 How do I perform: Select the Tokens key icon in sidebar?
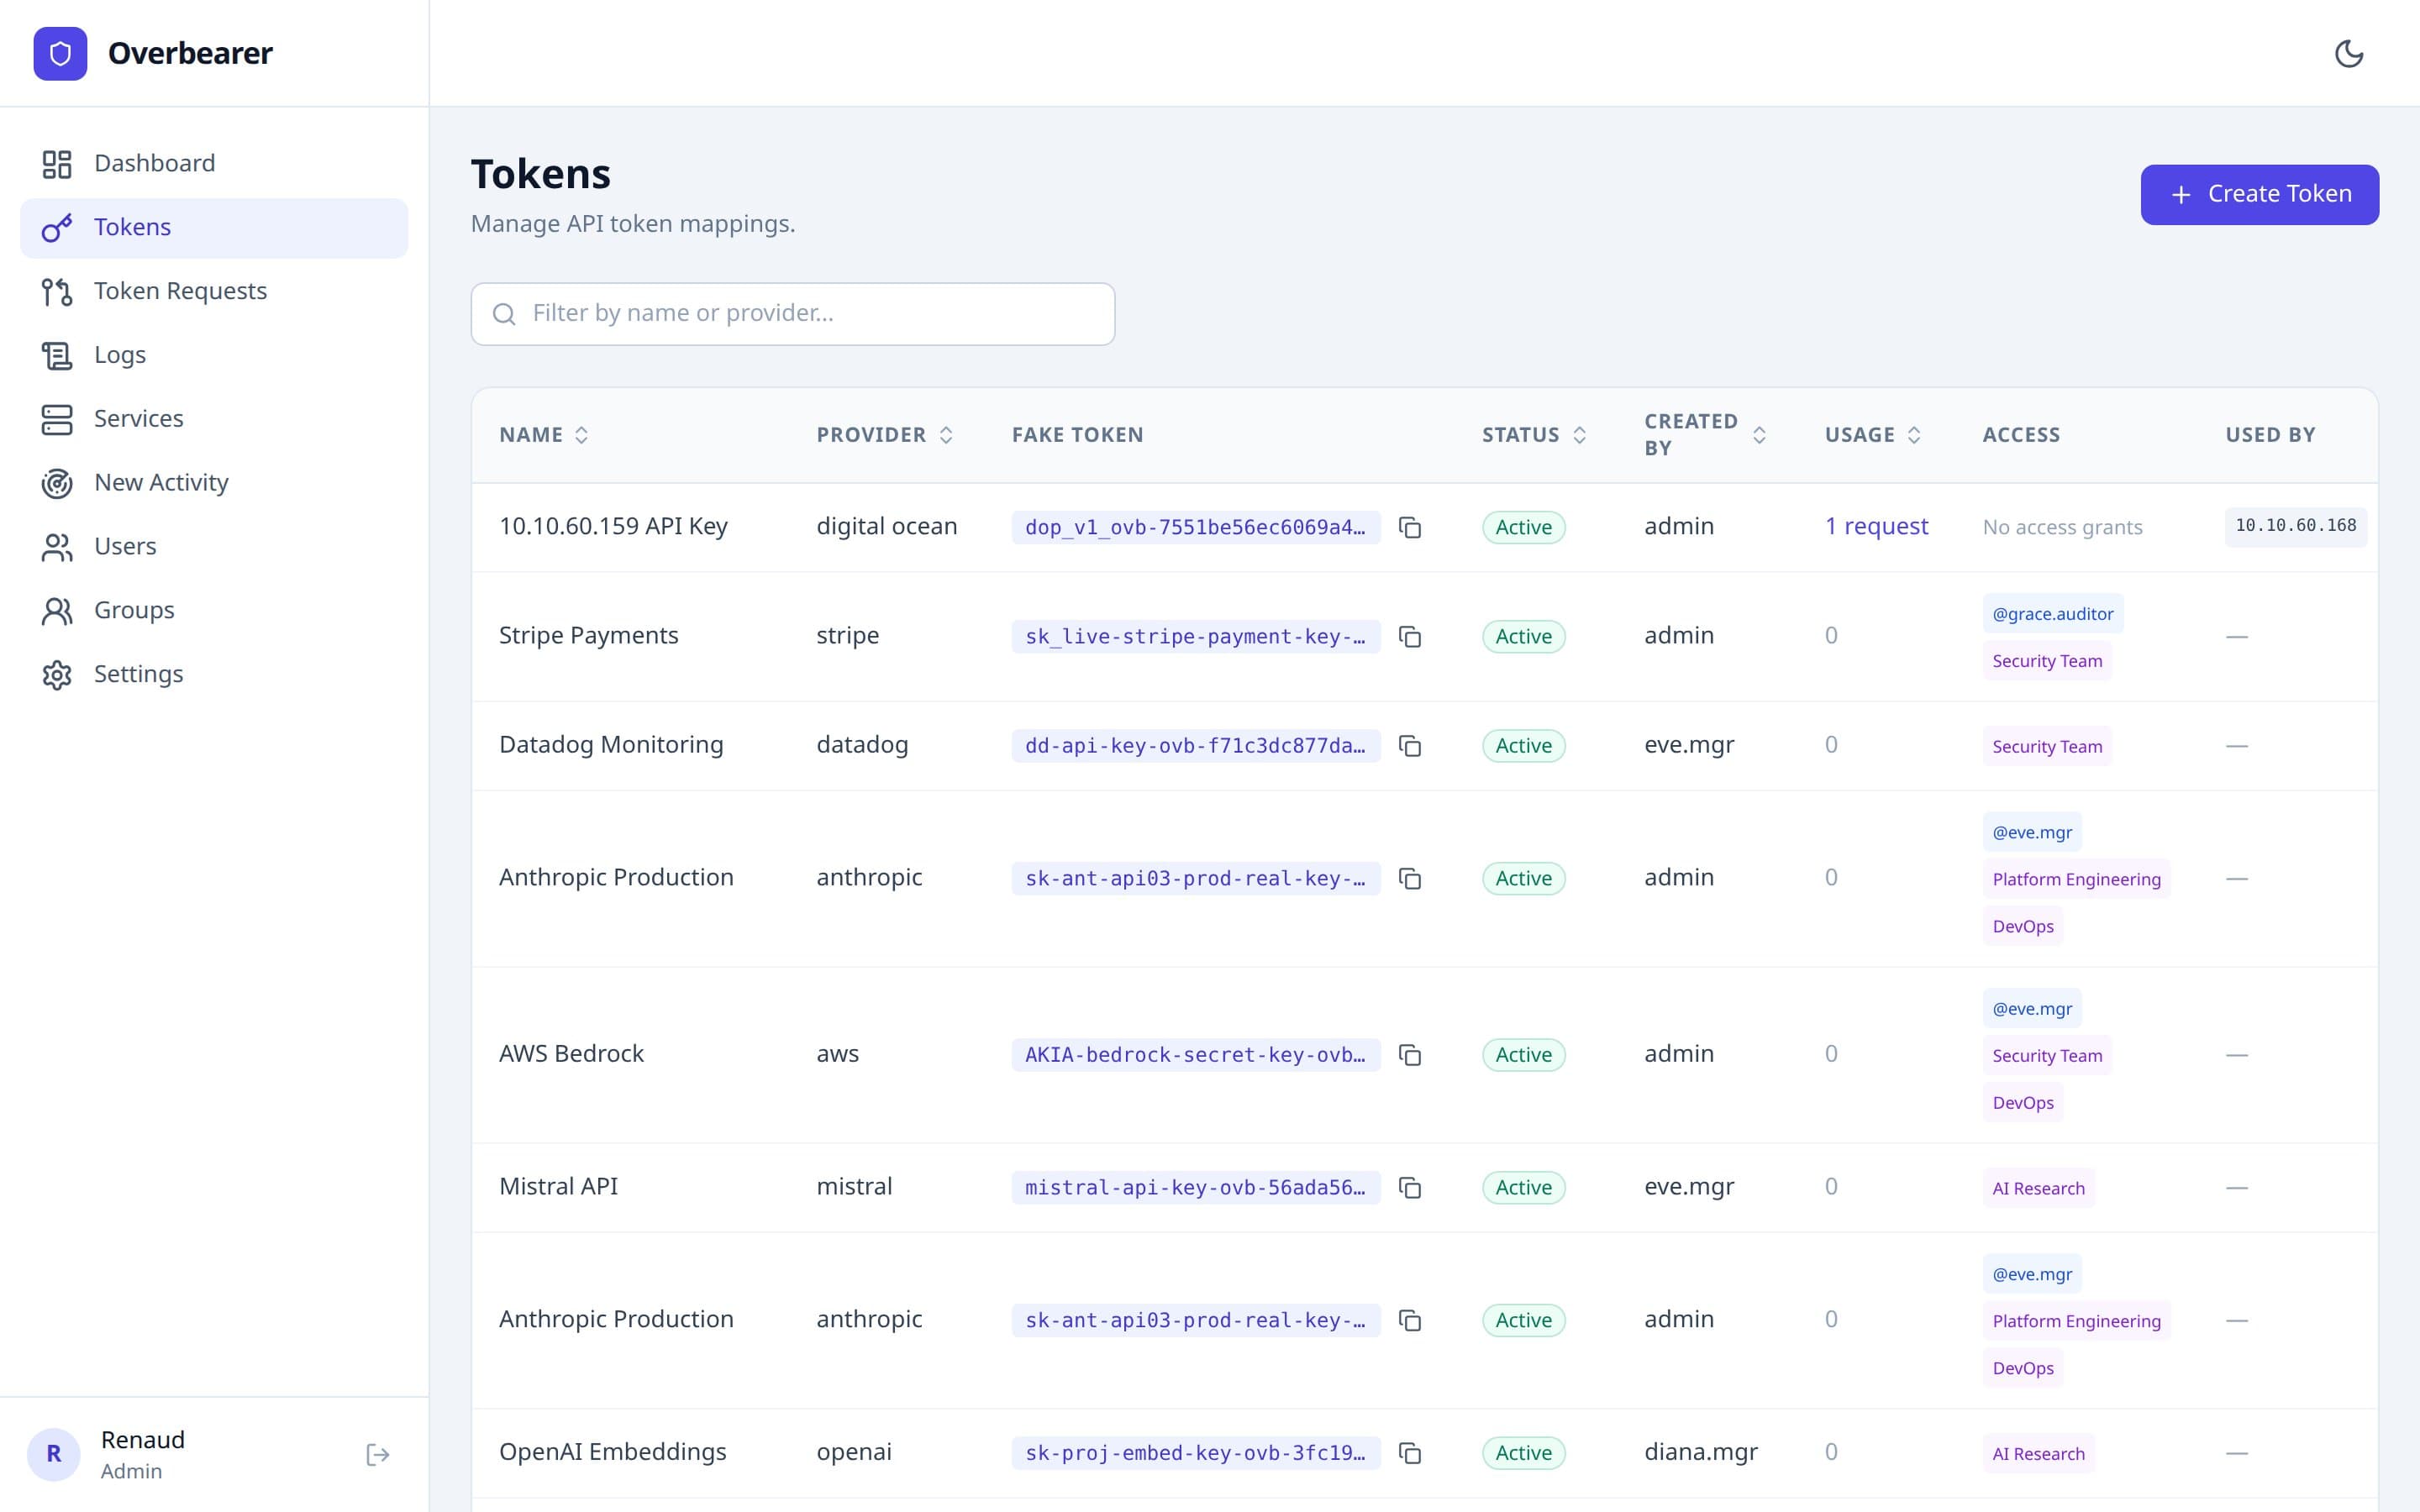click(57, 227)
